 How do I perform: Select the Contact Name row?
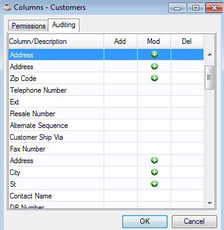(x=106, y=196)
